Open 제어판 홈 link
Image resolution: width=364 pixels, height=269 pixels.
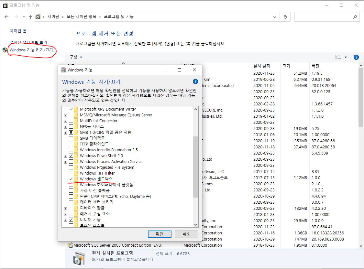(x=18, y=31)
